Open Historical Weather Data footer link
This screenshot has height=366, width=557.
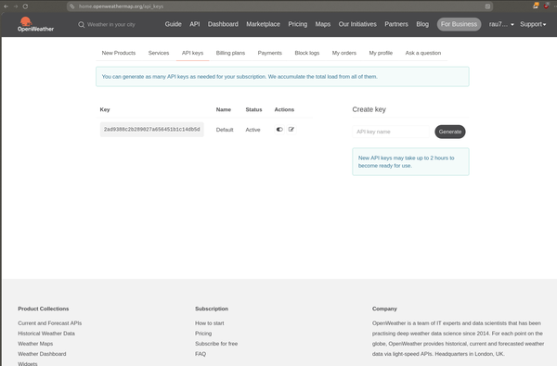(46, 334)
